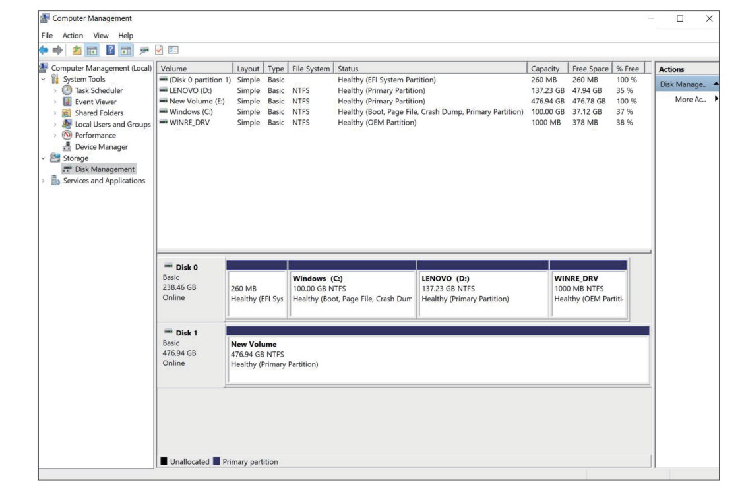Toggle the Show/Hide Action Pane toolbar icon

[x=125, y=49]
